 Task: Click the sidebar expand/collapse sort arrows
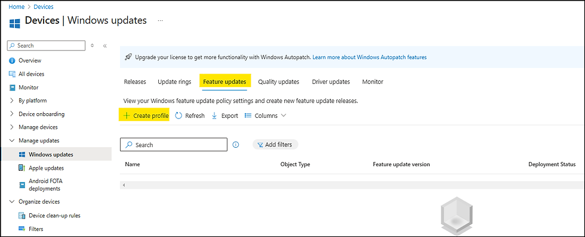coord(93,46)
